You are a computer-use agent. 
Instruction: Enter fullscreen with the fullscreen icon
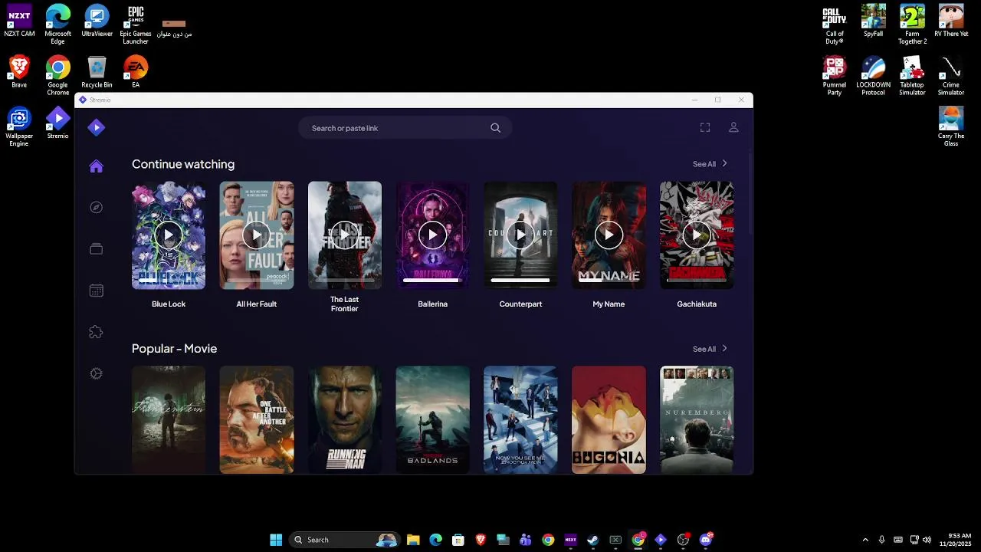point(705,128)
